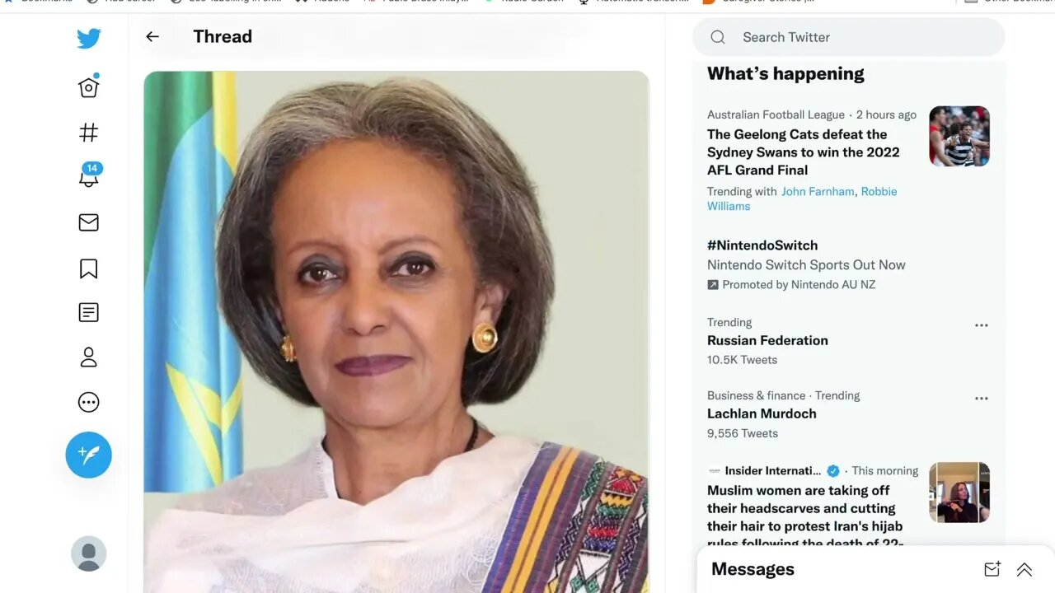Click the Twitter bird logo
This screenshot has height=593, width=1055.
point(89,39)
